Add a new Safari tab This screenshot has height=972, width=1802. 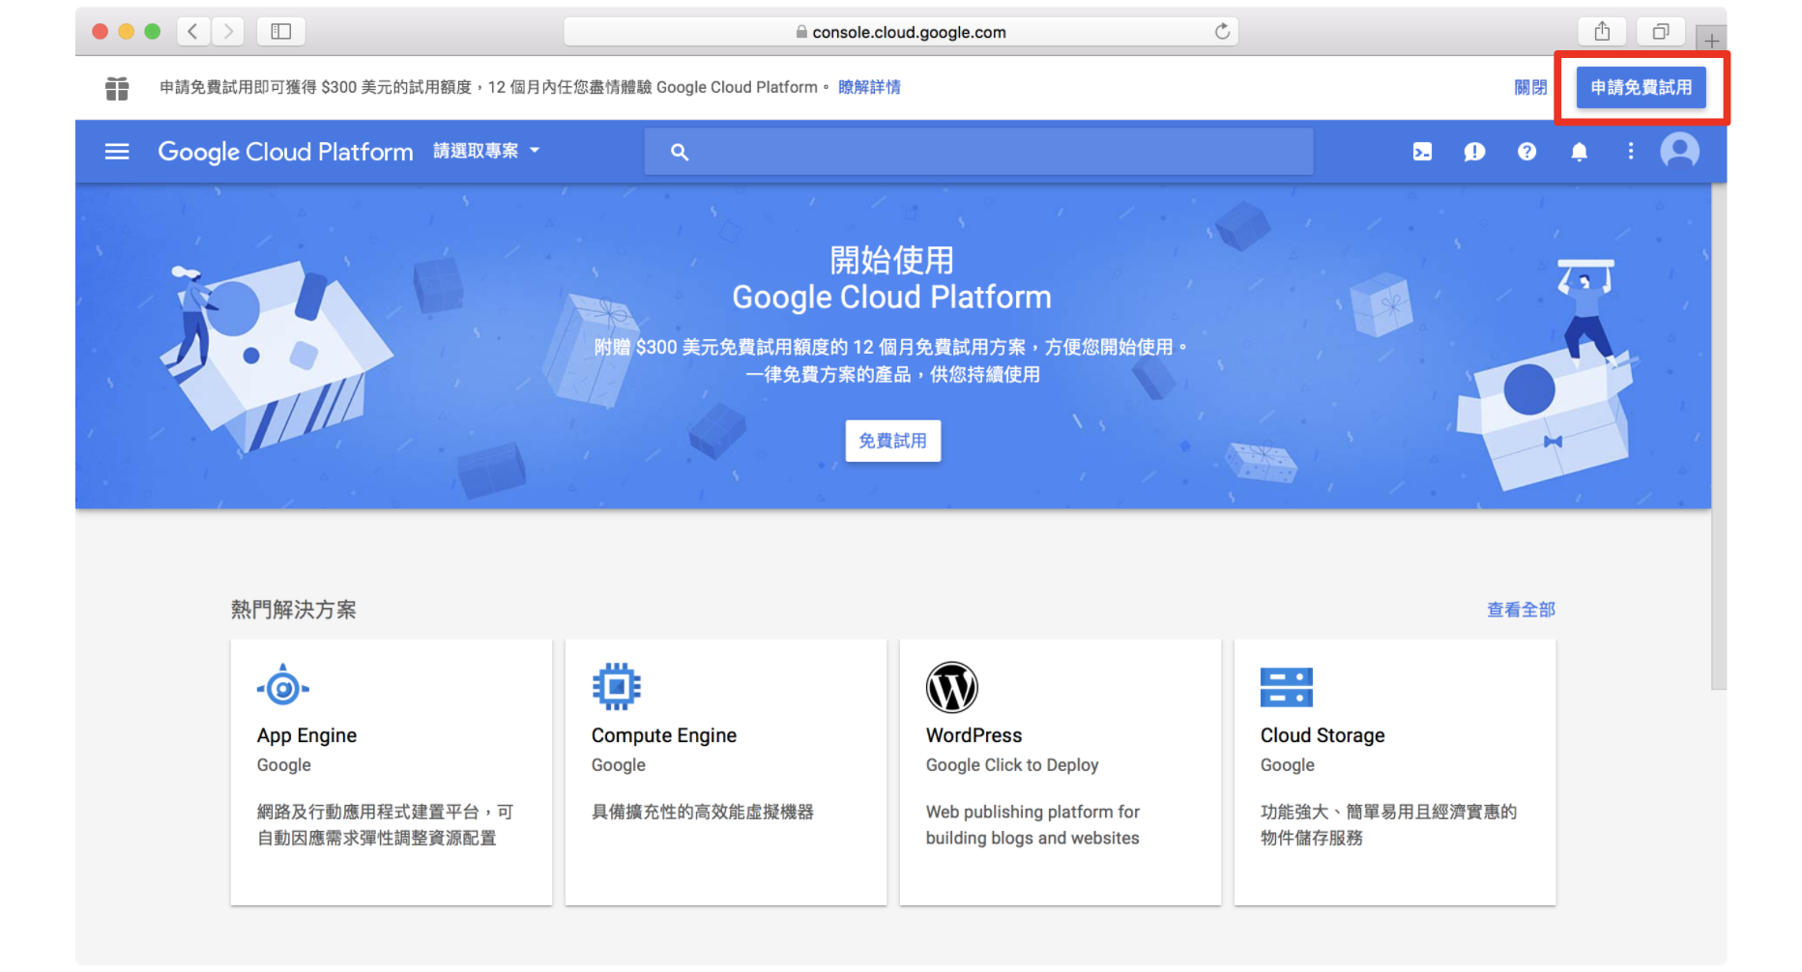(x=1711, y=41)
